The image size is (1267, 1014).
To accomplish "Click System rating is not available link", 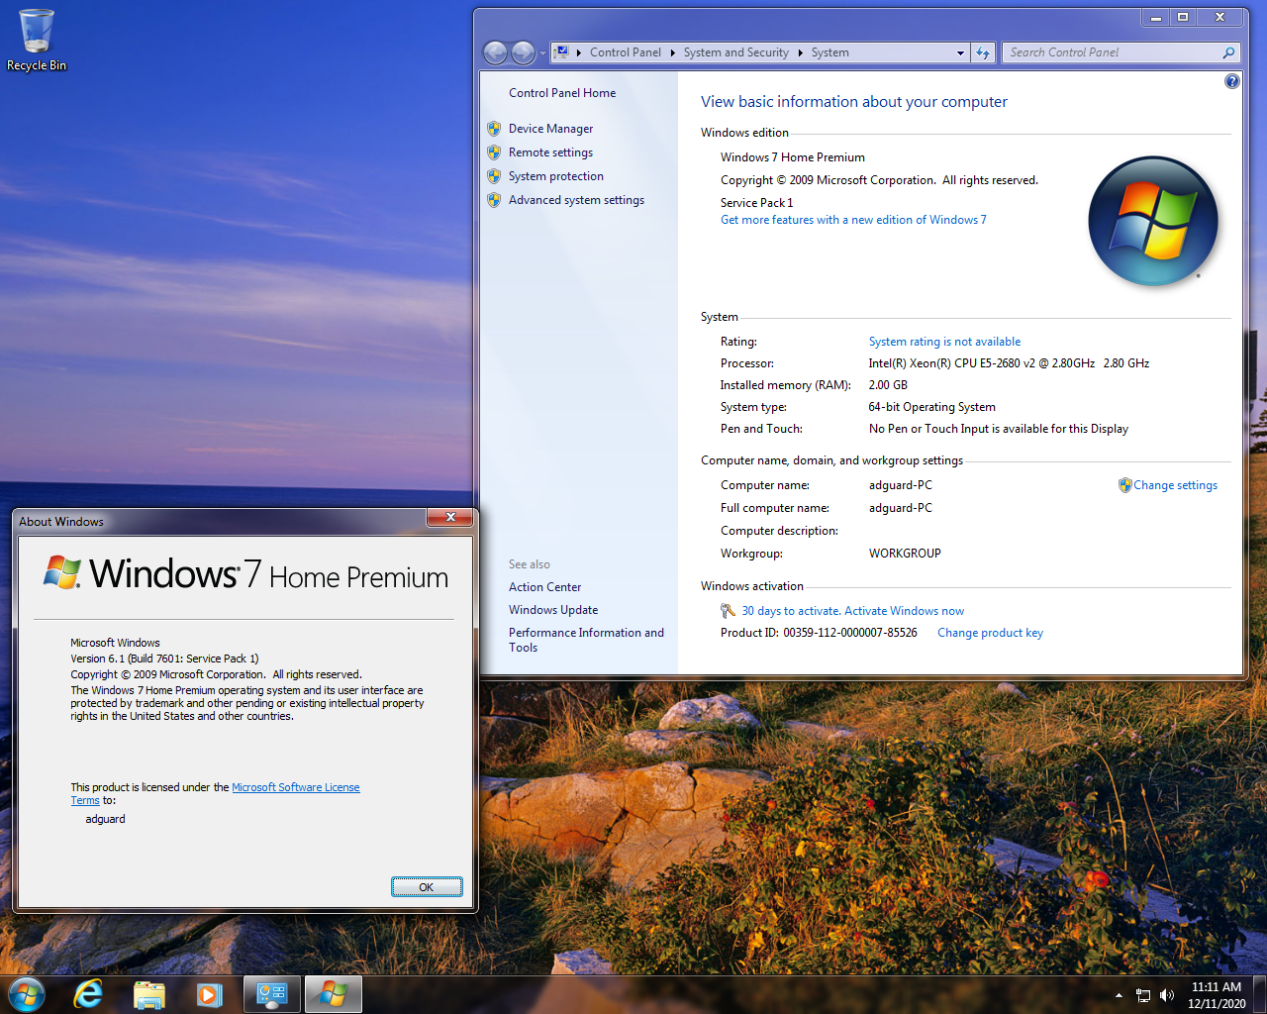I will pos(944,342).
